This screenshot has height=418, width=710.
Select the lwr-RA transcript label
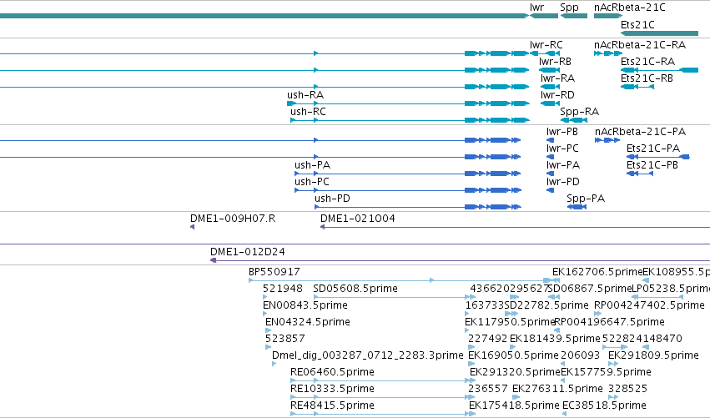coord(557,78)
